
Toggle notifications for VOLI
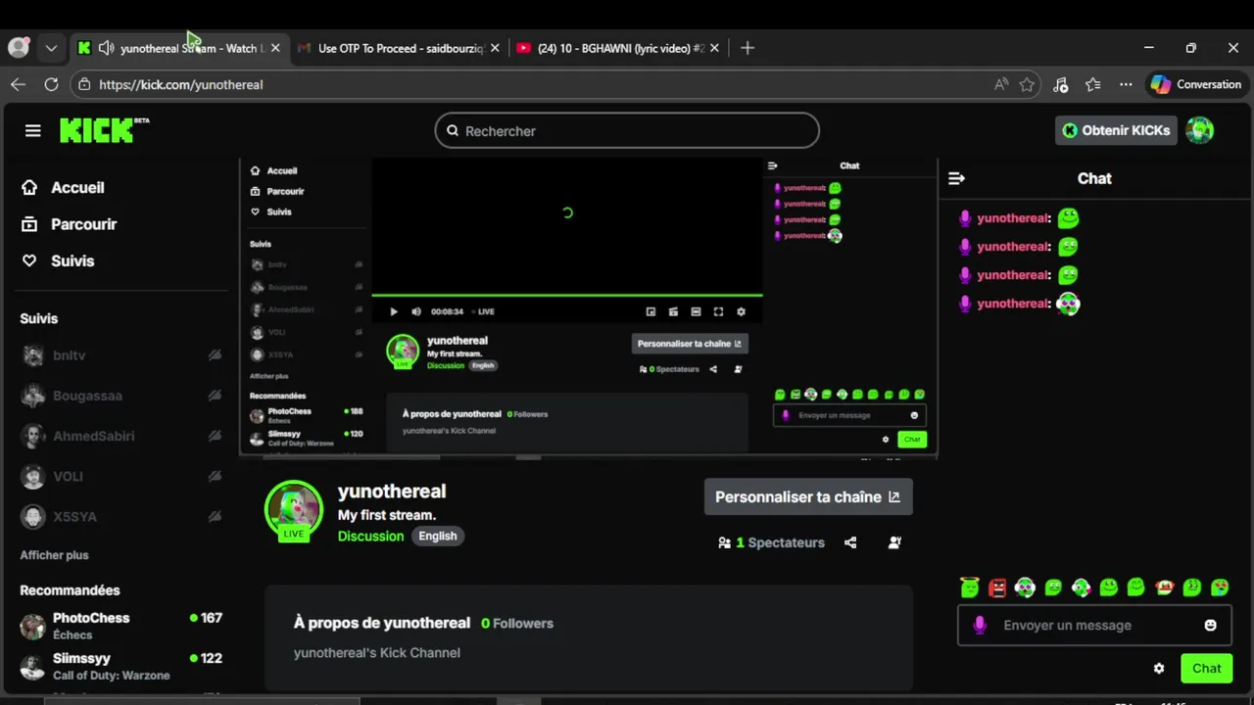pos(215,476)
